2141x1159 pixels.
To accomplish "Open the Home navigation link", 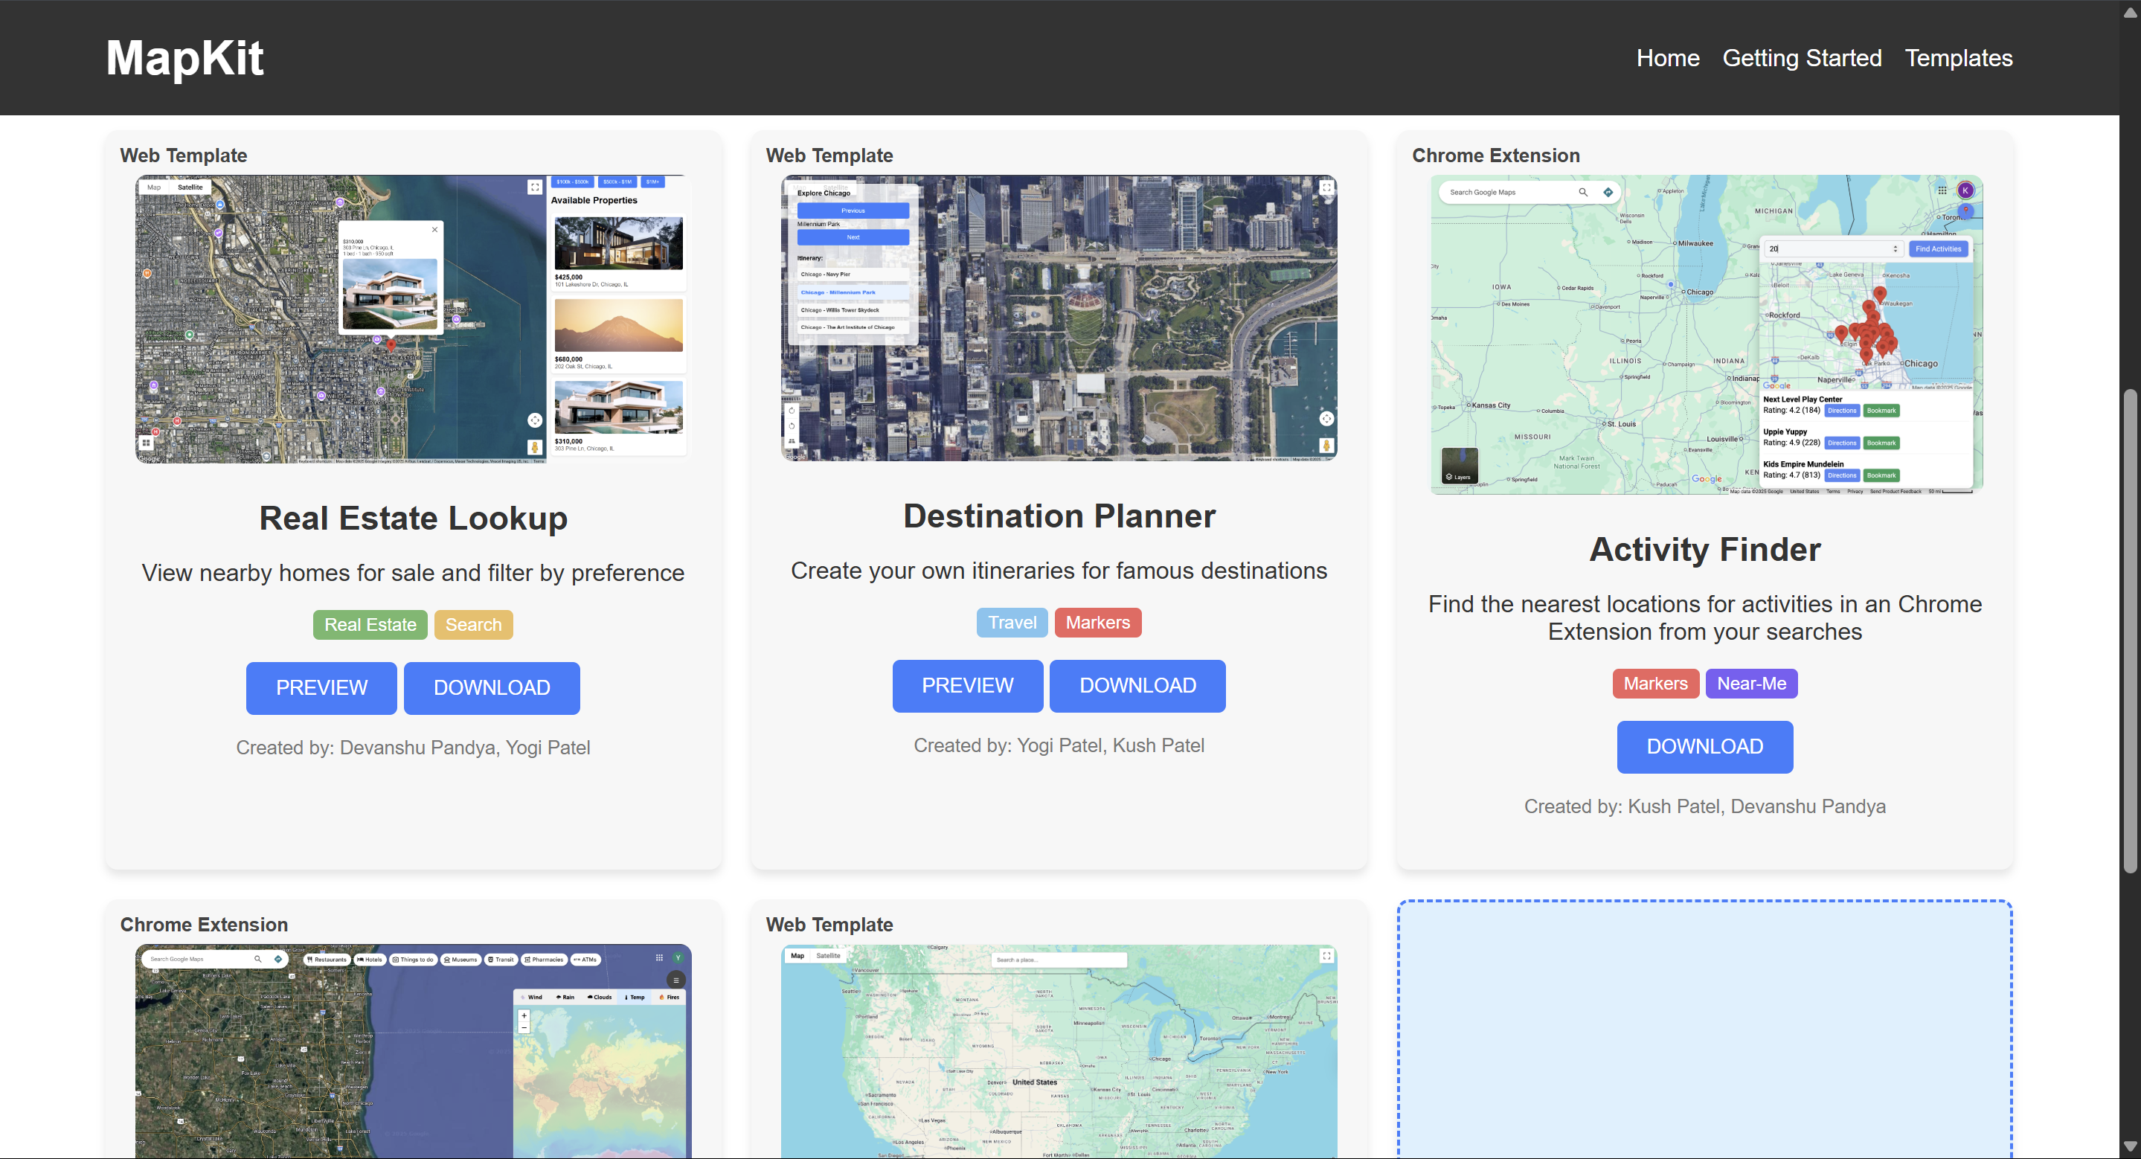I will click(1667, 58).
